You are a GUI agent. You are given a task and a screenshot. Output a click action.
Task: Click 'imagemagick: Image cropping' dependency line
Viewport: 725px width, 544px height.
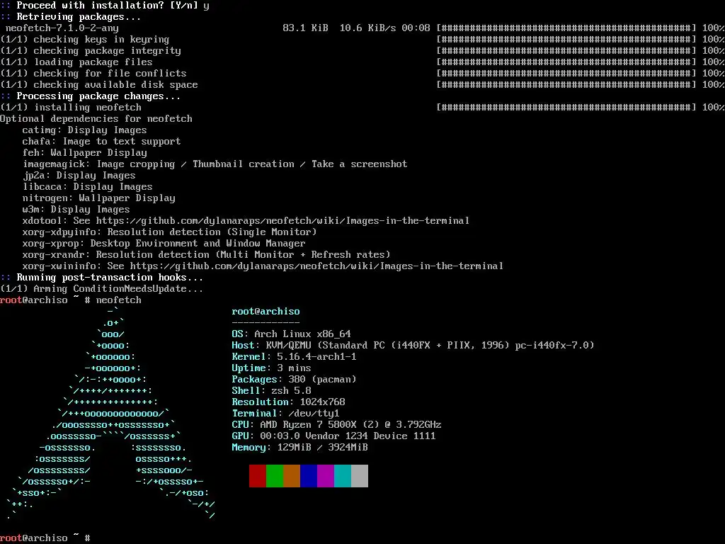[215, 164]
